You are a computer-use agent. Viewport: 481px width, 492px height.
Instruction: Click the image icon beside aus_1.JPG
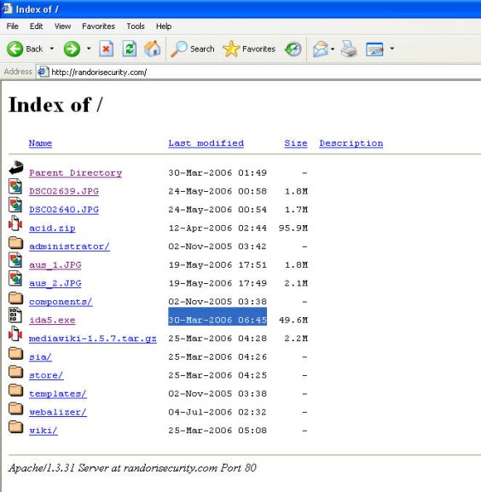[x=15, y=260]
